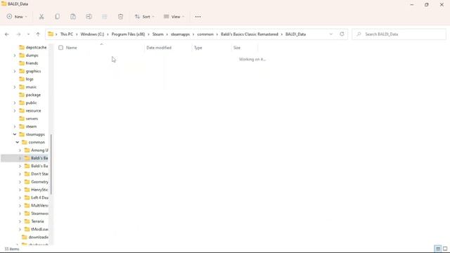Click the steamapps folder icon in tree
The width and height of the screenshot is (450, 253).
22,134
